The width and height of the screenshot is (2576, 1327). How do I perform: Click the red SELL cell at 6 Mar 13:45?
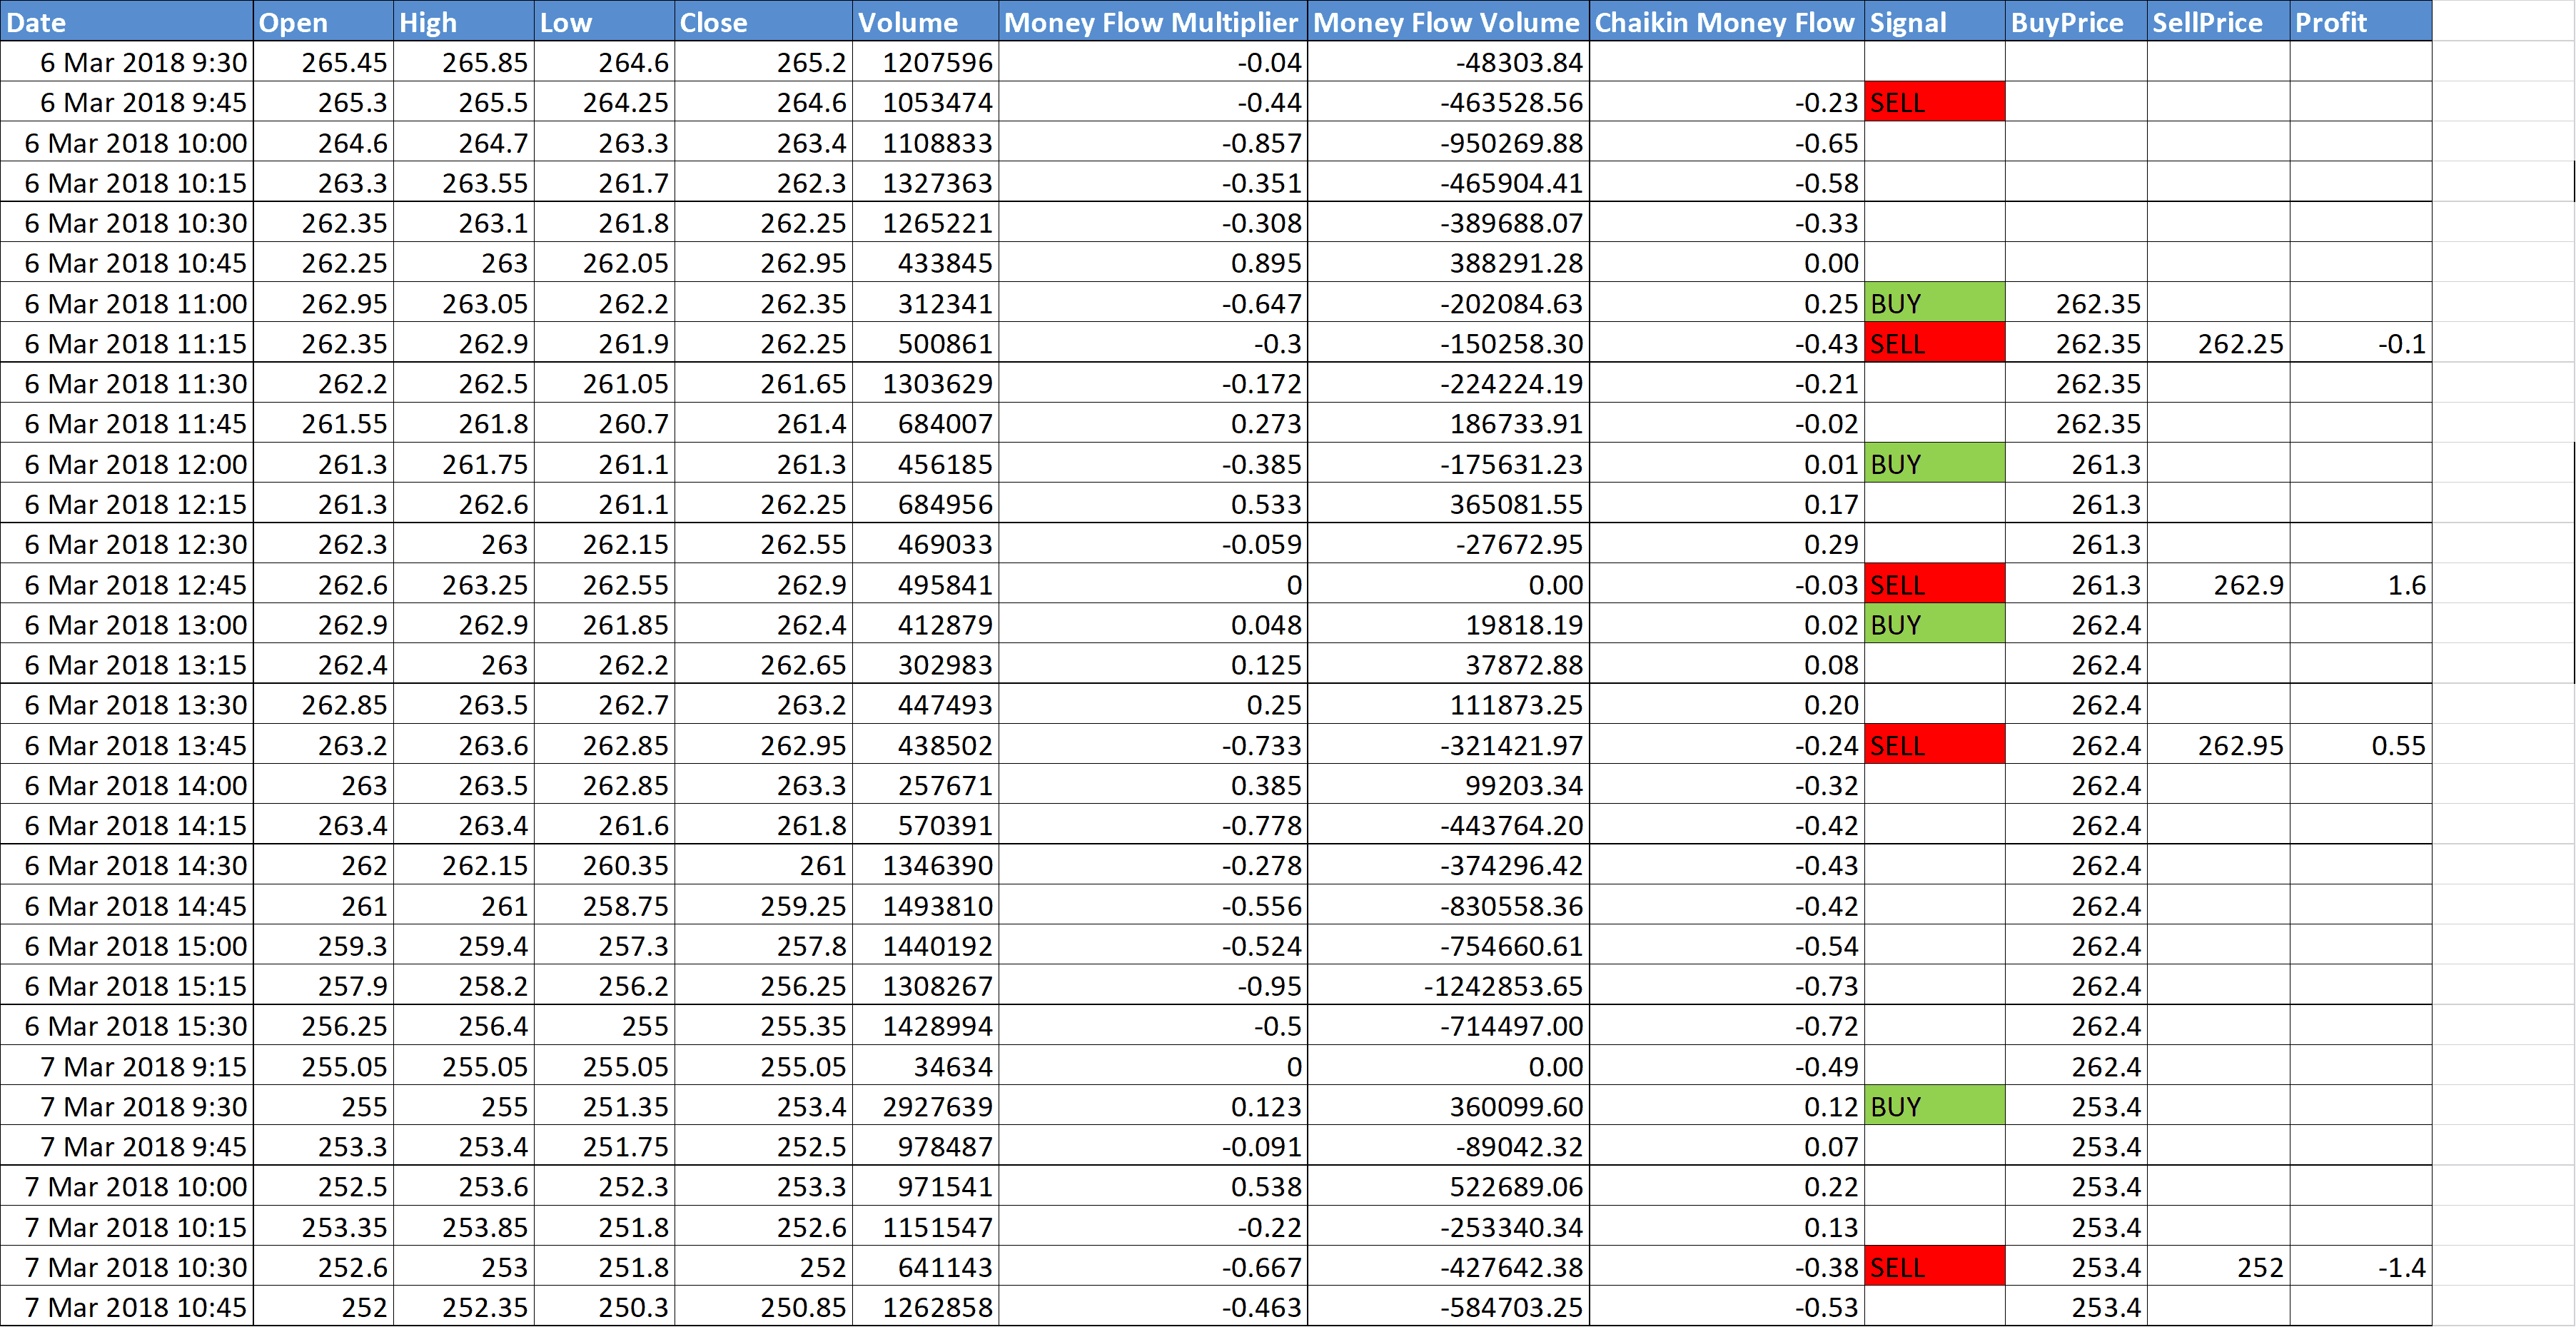coord(1935,745)
